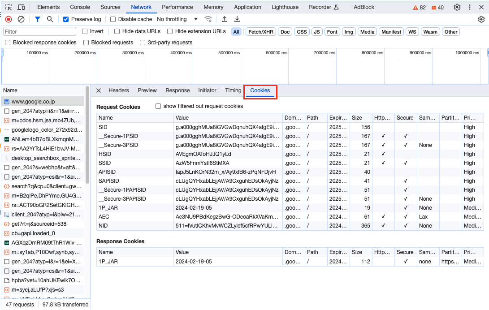Viewport: 489px width, 310px height.
Task: Check show filtered out request cookies
Action: [158, 106]
